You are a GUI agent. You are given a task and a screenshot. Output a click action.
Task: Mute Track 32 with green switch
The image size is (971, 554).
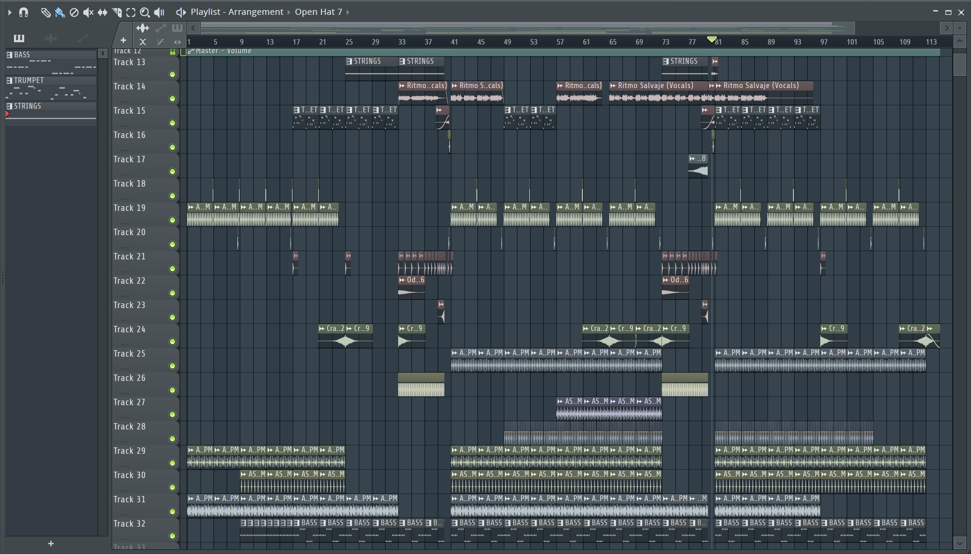[172, 536]
